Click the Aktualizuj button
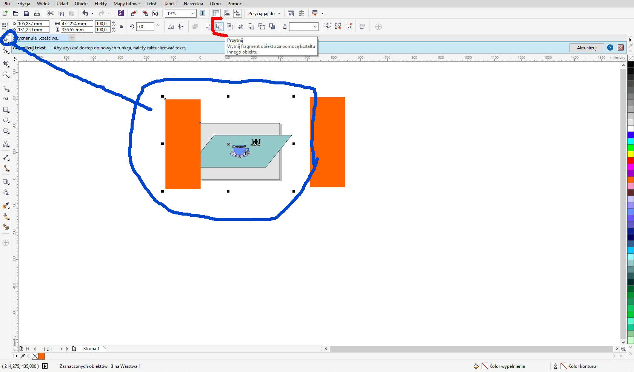This screenshot has height=372, width=634. (x=586, y=47)
